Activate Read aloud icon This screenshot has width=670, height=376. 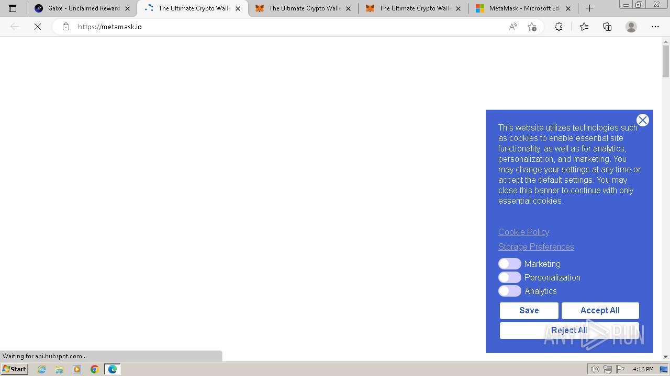tap(513, 27)
